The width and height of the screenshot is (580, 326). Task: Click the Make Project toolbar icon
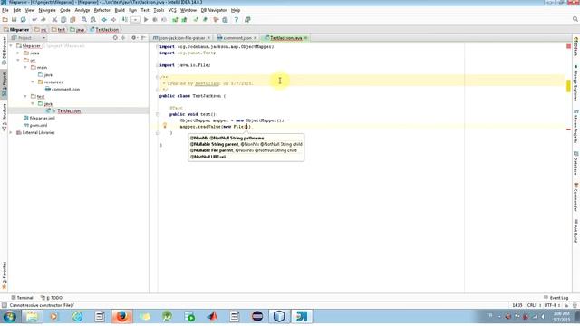tap(125, 20)
